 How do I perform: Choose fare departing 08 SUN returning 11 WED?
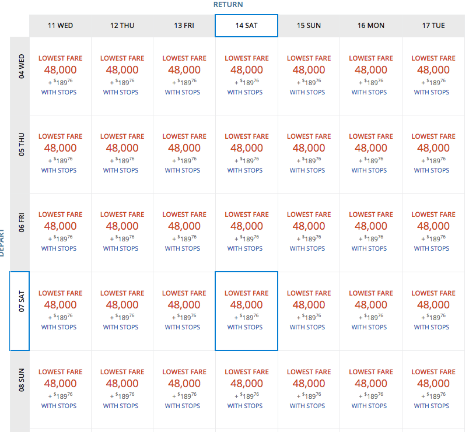(x=60, y=389)
